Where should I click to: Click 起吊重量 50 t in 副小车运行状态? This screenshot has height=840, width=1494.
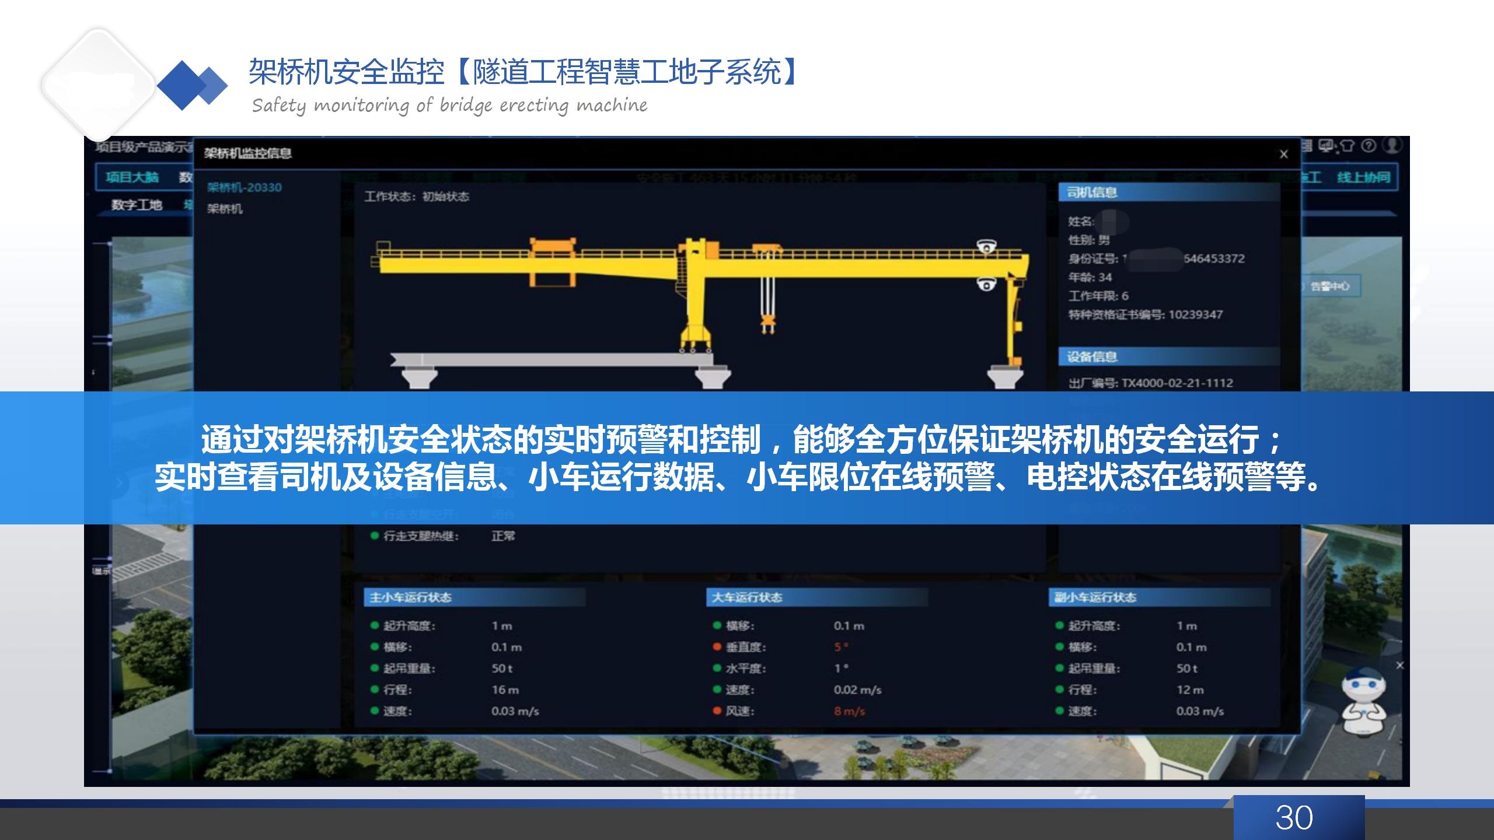pyautogui.click(x=1127, y=668)
